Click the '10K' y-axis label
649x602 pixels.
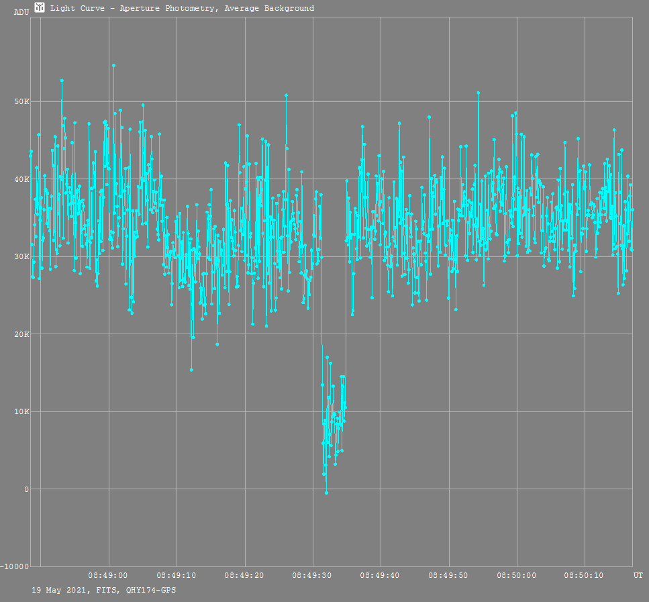click(x=22, y=411)
